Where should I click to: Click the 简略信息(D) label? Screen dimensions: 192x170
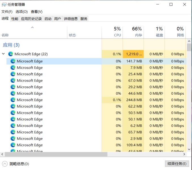pos(19,164)
